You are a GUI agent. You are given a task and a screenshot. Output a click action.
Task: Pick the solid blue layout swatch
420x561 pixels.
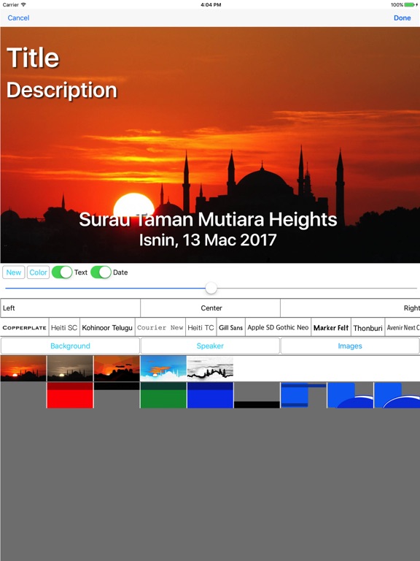[x=210, y=395]
